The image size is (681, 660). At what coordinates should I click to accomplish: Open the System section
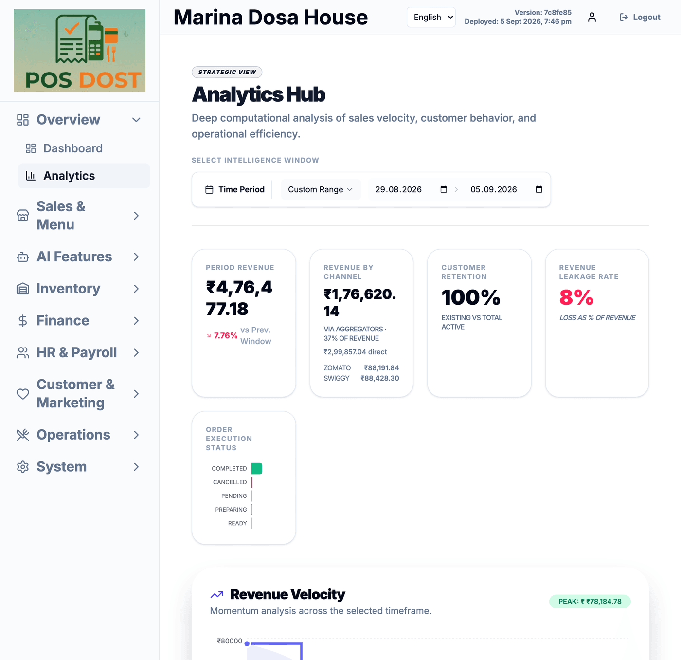(79, 467)
